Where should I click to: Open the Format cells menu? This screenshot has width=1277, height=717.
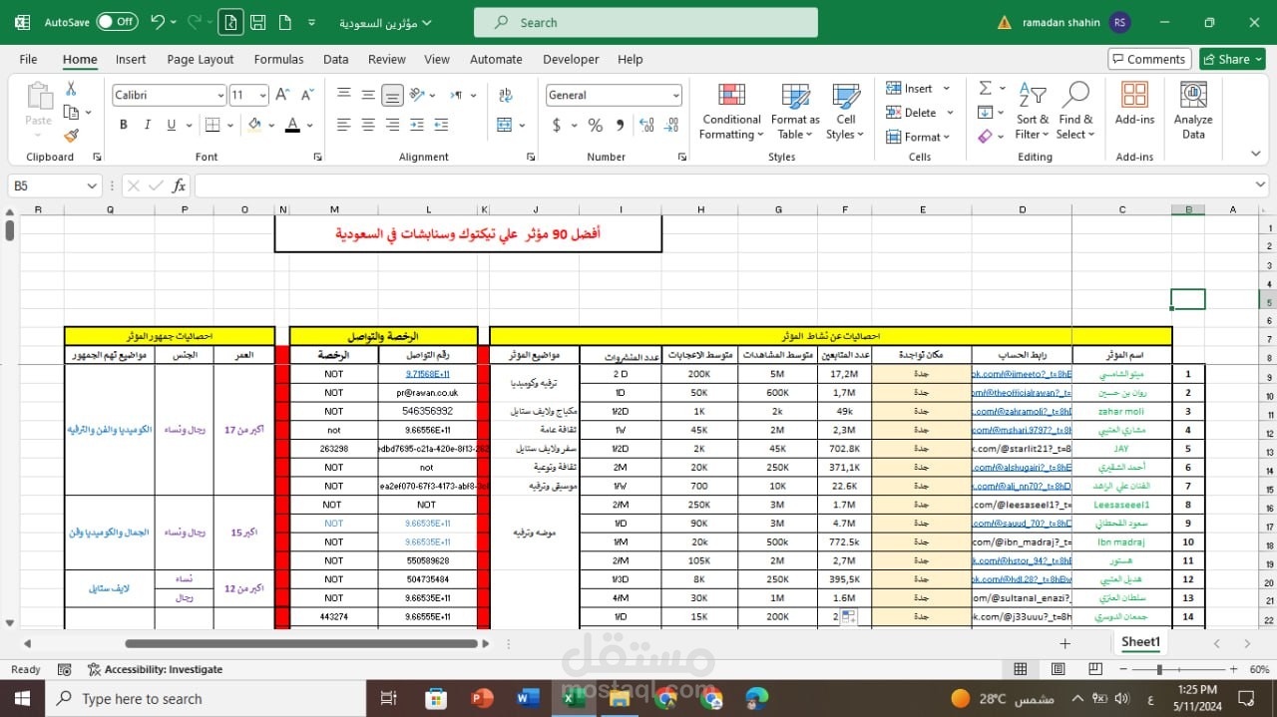point(918,137)
